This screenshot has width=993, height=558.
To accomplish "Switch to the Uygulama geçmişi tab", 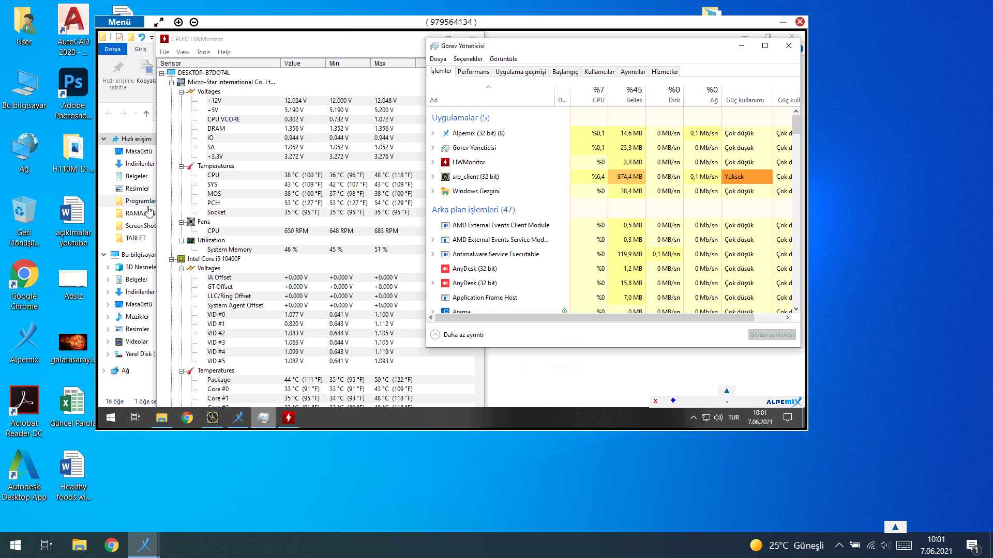I will pos(521,72).
